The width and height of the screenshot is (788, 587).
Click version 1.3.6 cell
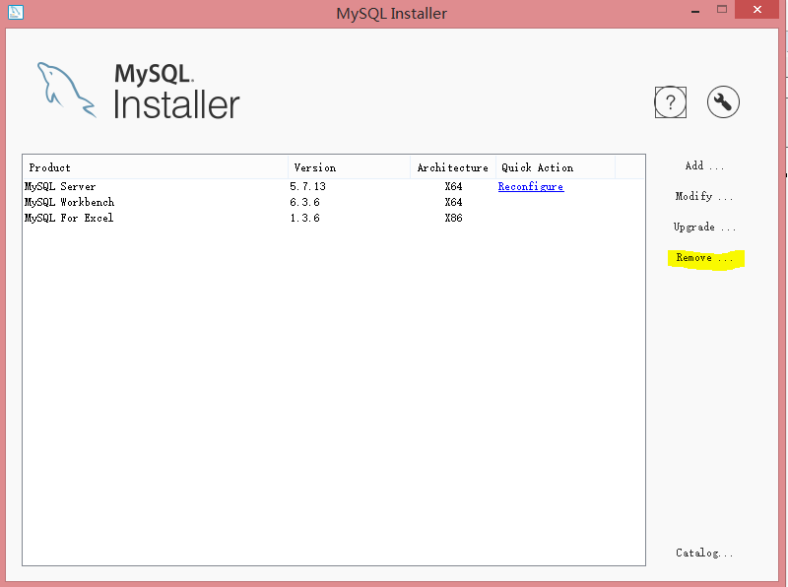tap(304, 218)
